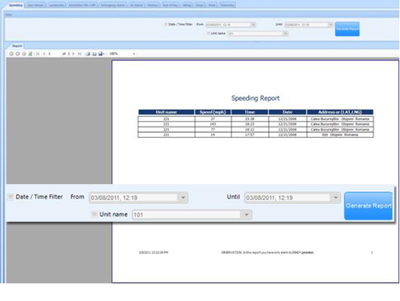Viewport: 400px width, 301px height.
Task: Jump to the last report page
Action: pyautogui.click(x=79, y=54)
